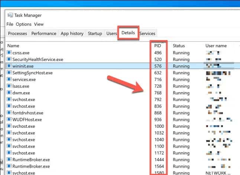Click the WUDFHost.exe process icon
Viewport: 240px width, 175px height.
point(9,119)
